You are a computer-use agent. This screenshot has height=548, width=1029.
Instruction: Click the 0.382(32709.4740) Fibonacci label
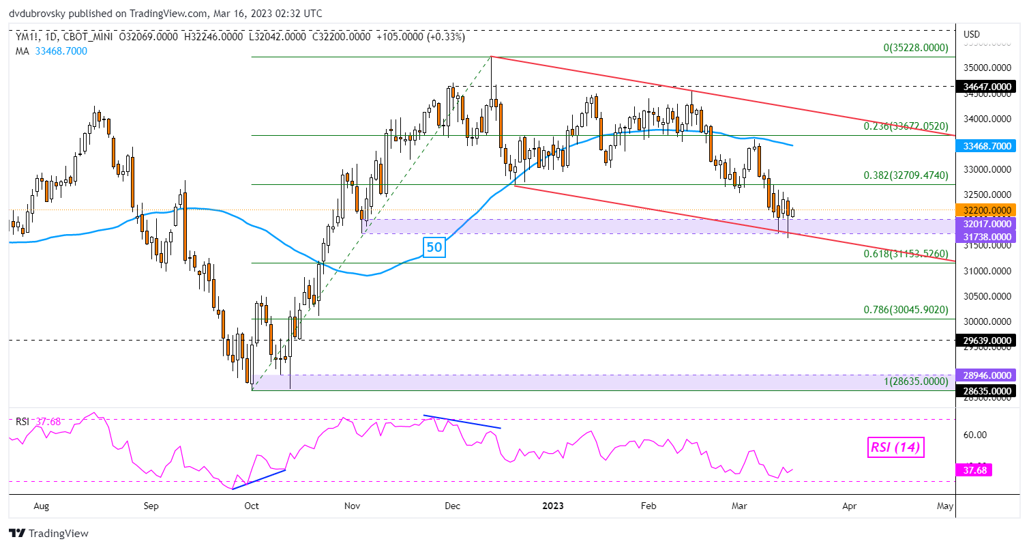coord(907,175)
